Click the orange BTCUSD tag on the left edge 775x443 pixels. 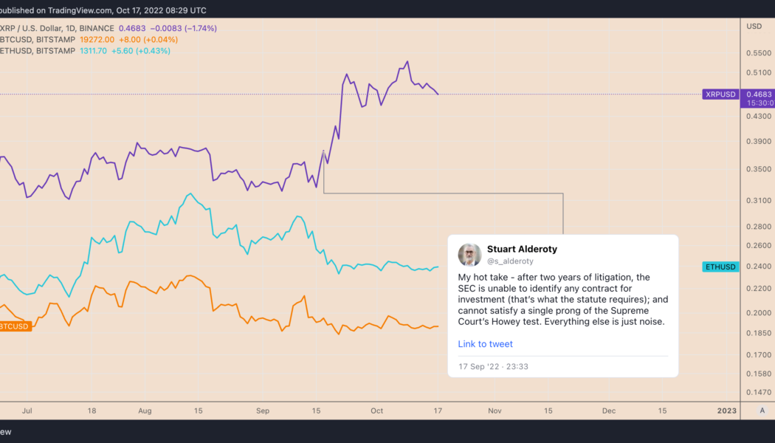tap(15, 325)
